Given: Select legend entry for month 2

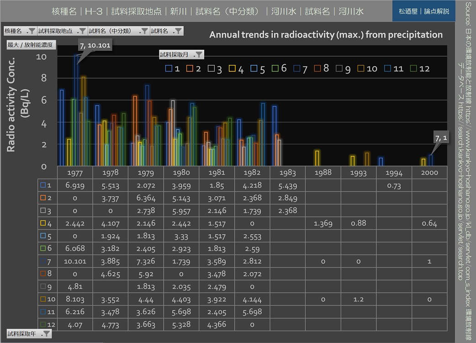Looking at the screenshot, I should [x=194, y=69].
